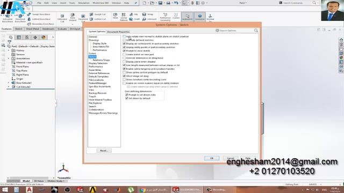Toggle Set driven by default checkbox
The height and width of the screenshot is (193, 344).
(x=127, y=98)
